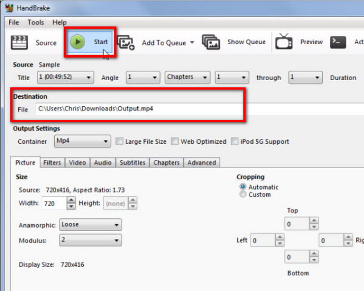The image size is (364, 291).
Task: Open the end chapter dropdown after through
Action: [x=305, y=77]
